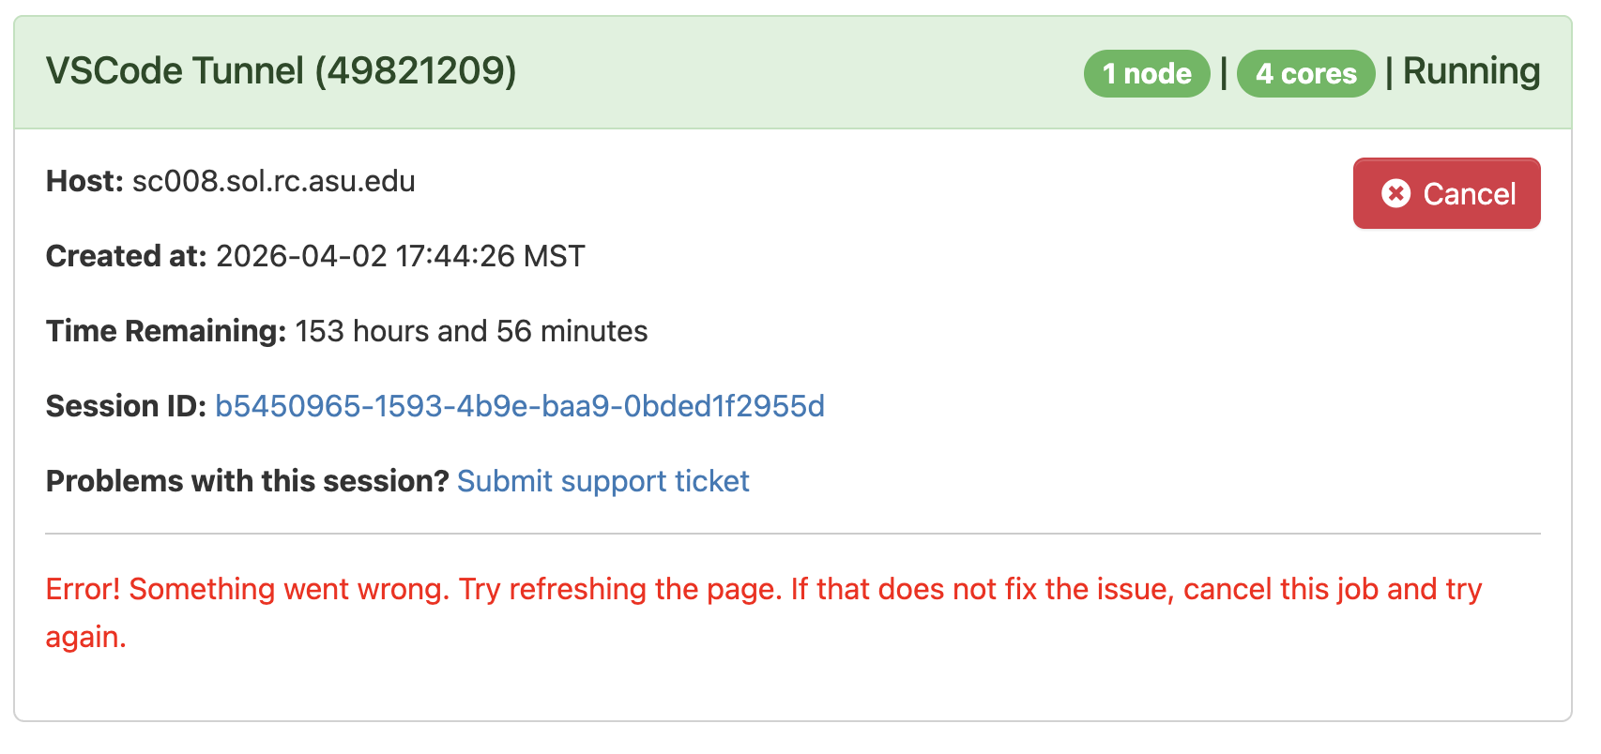Click the horizontal divider above the error message
Image resolution: width=1601 pixels, height=754 pixels.
[x=798, y=535]
